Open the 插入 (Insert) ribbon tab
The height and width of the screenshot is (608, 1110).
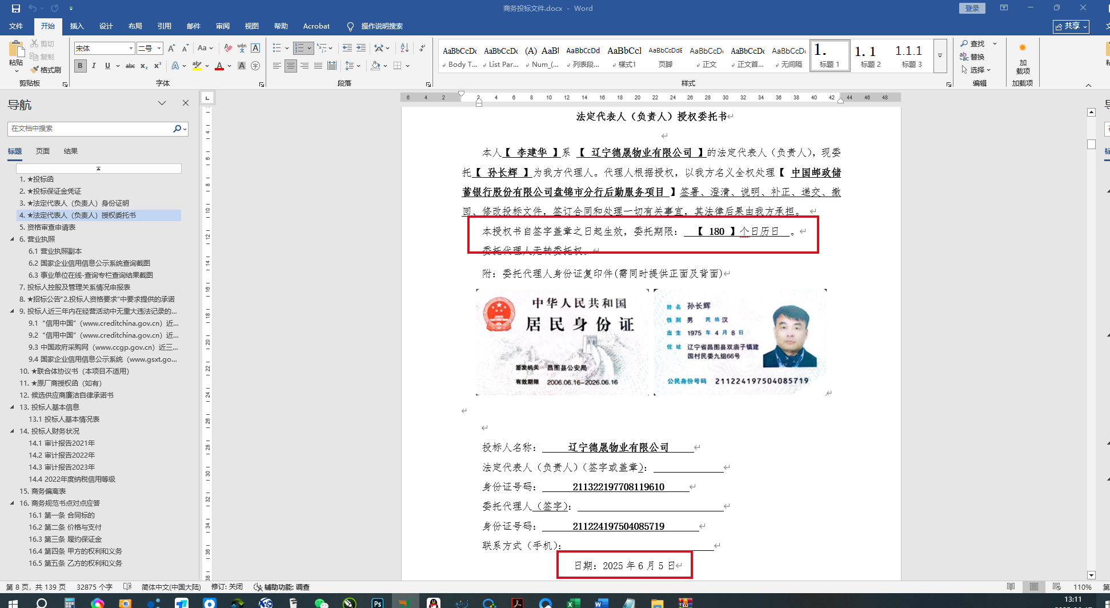coord(77,26)
